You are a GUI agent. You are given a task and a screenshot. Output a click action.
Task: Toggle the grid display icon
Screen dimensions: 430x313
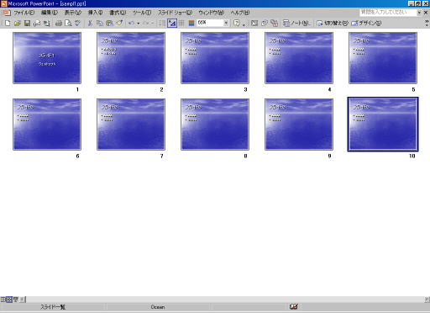(x=181, y=23)
